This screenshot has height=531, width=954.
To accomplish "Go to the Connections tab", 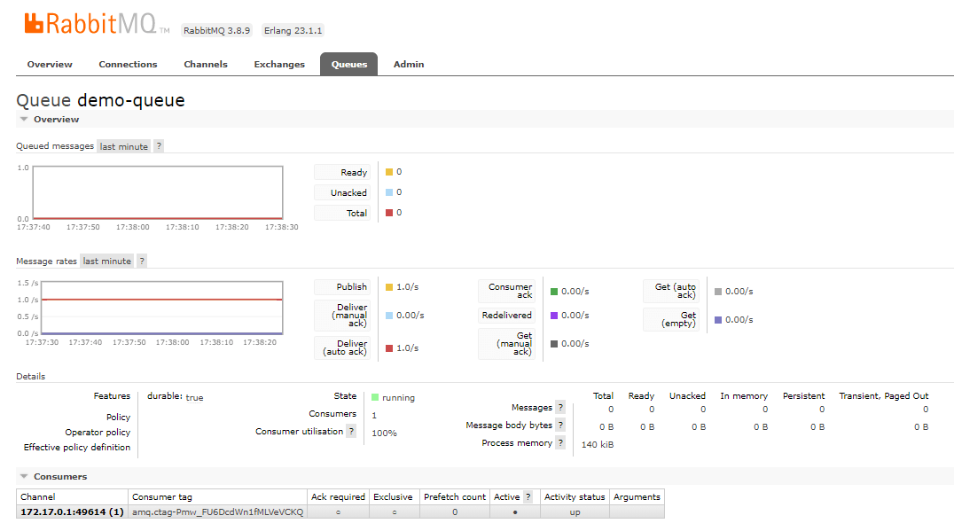I will [x=128, y=65].
